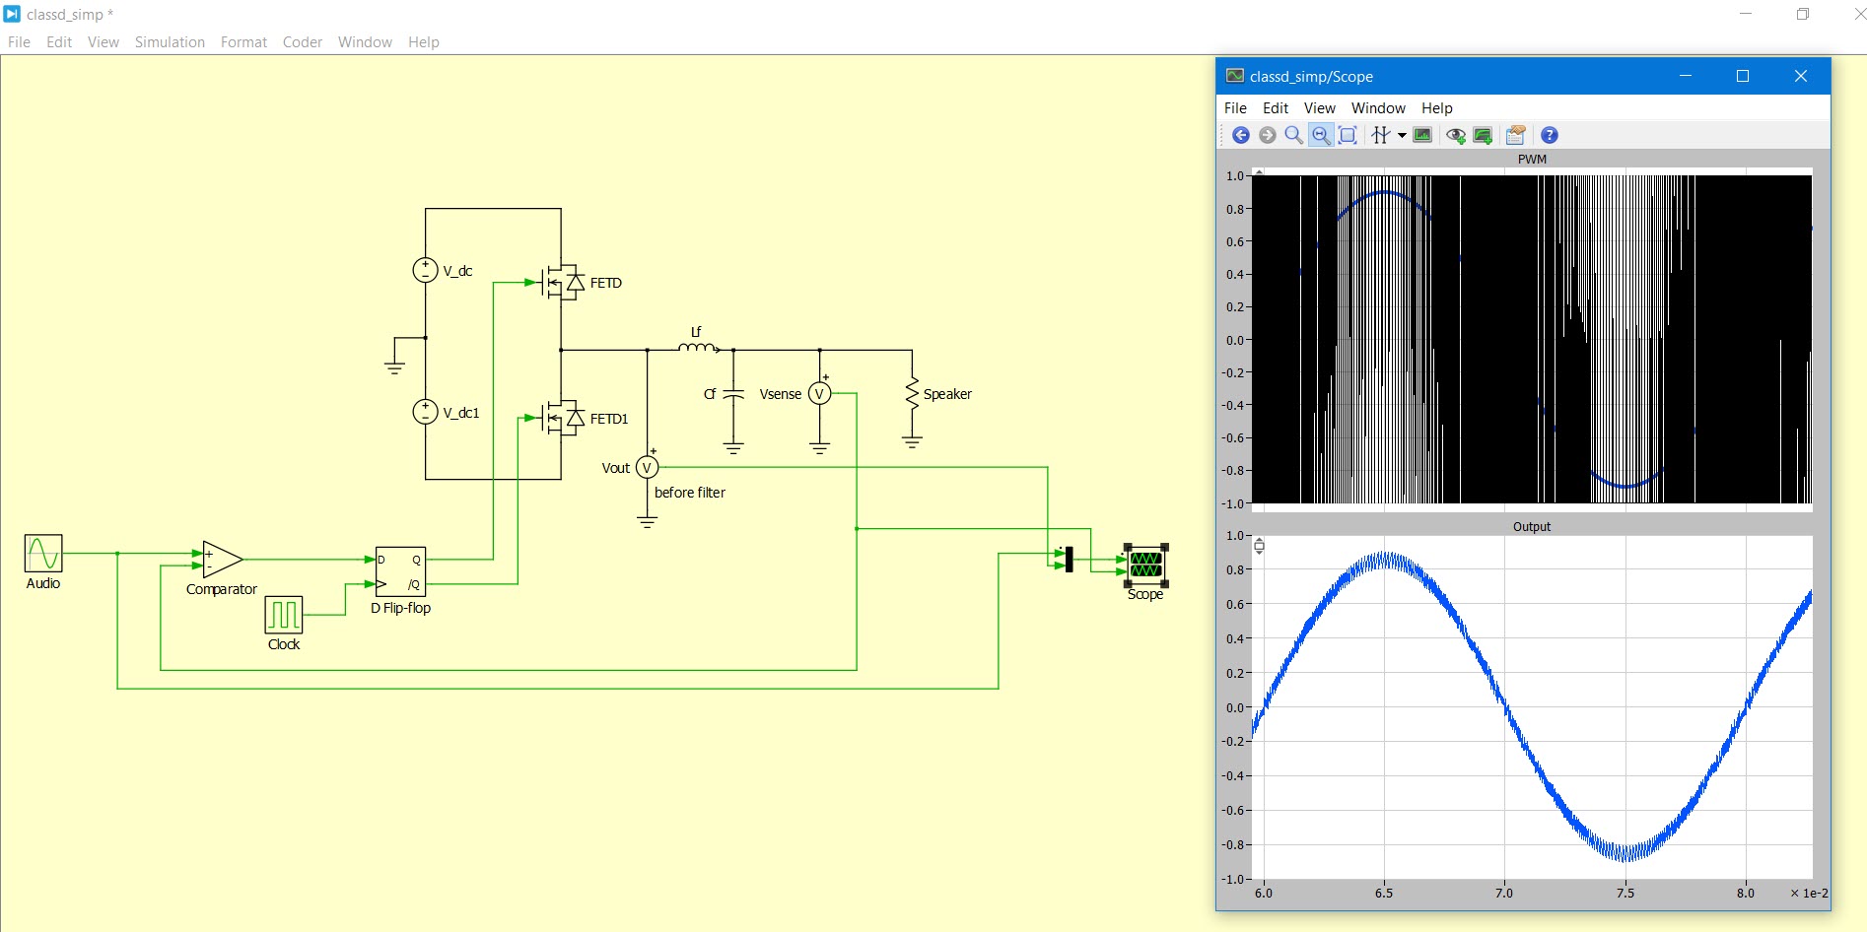Image resolution: width=1867 pixels, height=932 pixels.
Task: Maximize the Scope window
Action: (1743, 76)
